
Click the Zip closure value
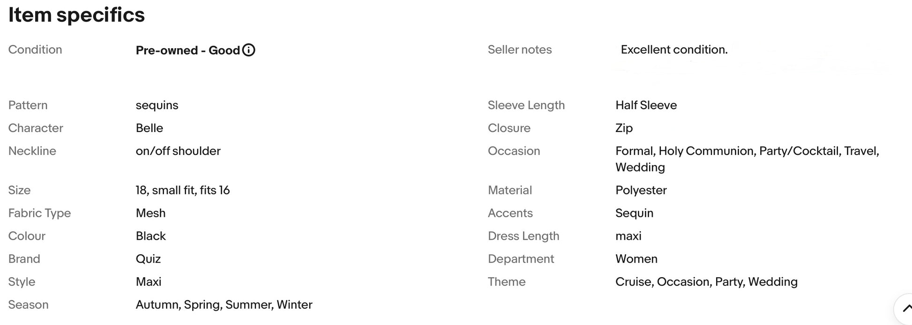tap(624, 128)
